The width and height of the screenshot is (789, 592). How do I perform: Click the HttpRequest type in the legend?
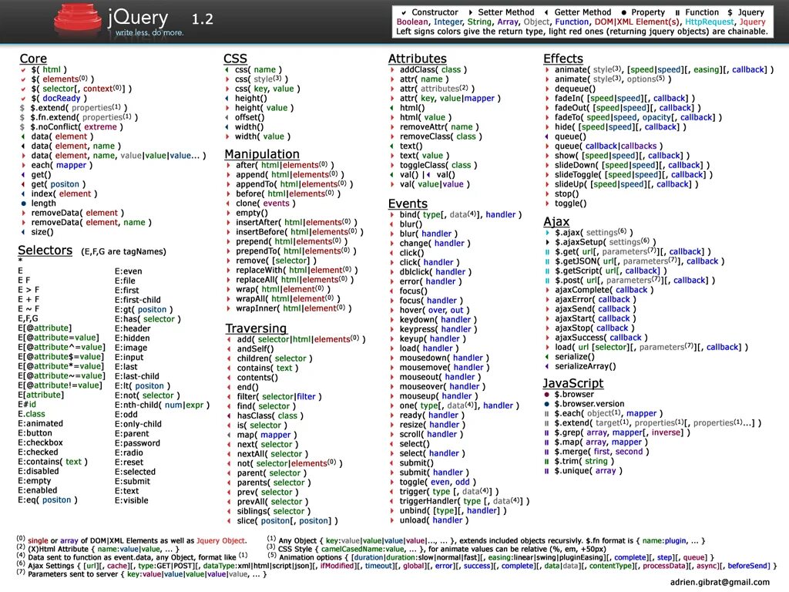710,22
